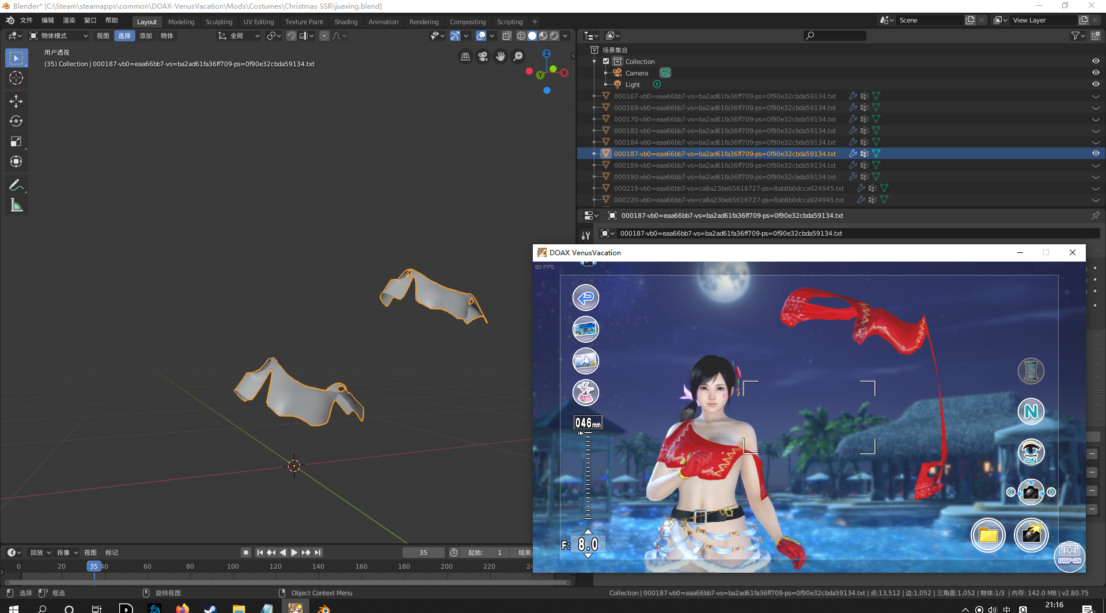This screenshot has width=1106, height=613.
Task: Play the animation in timeline
Action: pos(294,553)
